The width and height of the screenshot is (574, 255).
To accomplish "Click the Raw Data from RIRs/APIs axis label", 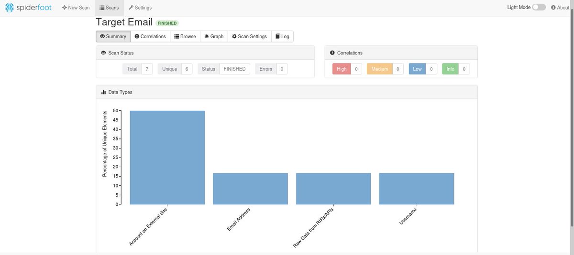I will (314, 227).
